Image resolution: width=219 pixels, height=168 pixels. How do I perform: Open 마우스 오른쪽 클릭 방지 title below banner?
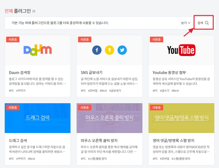[99, 141]
